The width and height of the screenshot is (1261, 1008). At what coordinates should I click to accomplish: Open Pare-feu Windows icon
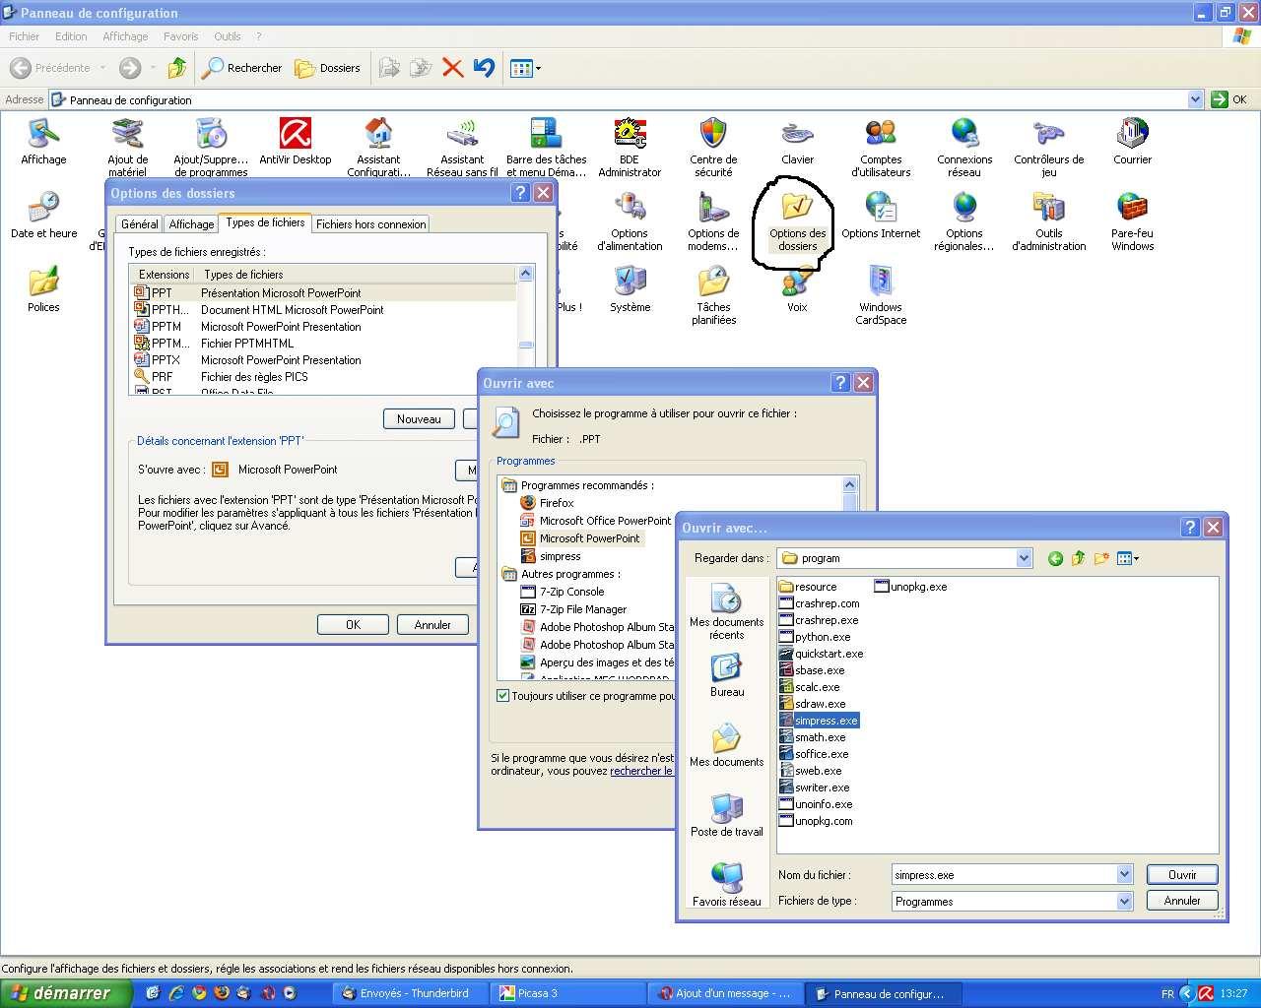(1132, 220)
